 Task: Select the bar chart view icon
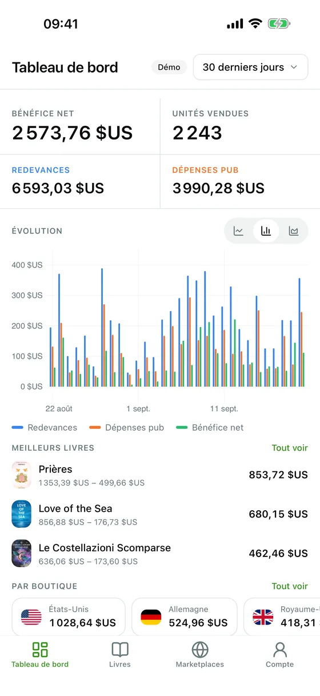(x=266, y=231)
